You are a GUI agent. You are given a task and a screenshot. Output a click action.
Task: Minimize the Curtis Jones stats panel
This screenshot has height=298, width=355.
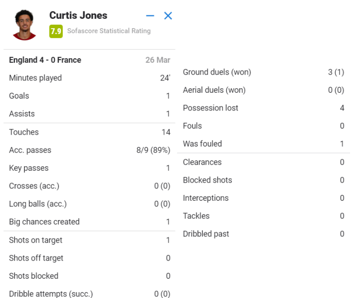pos(150,16)
